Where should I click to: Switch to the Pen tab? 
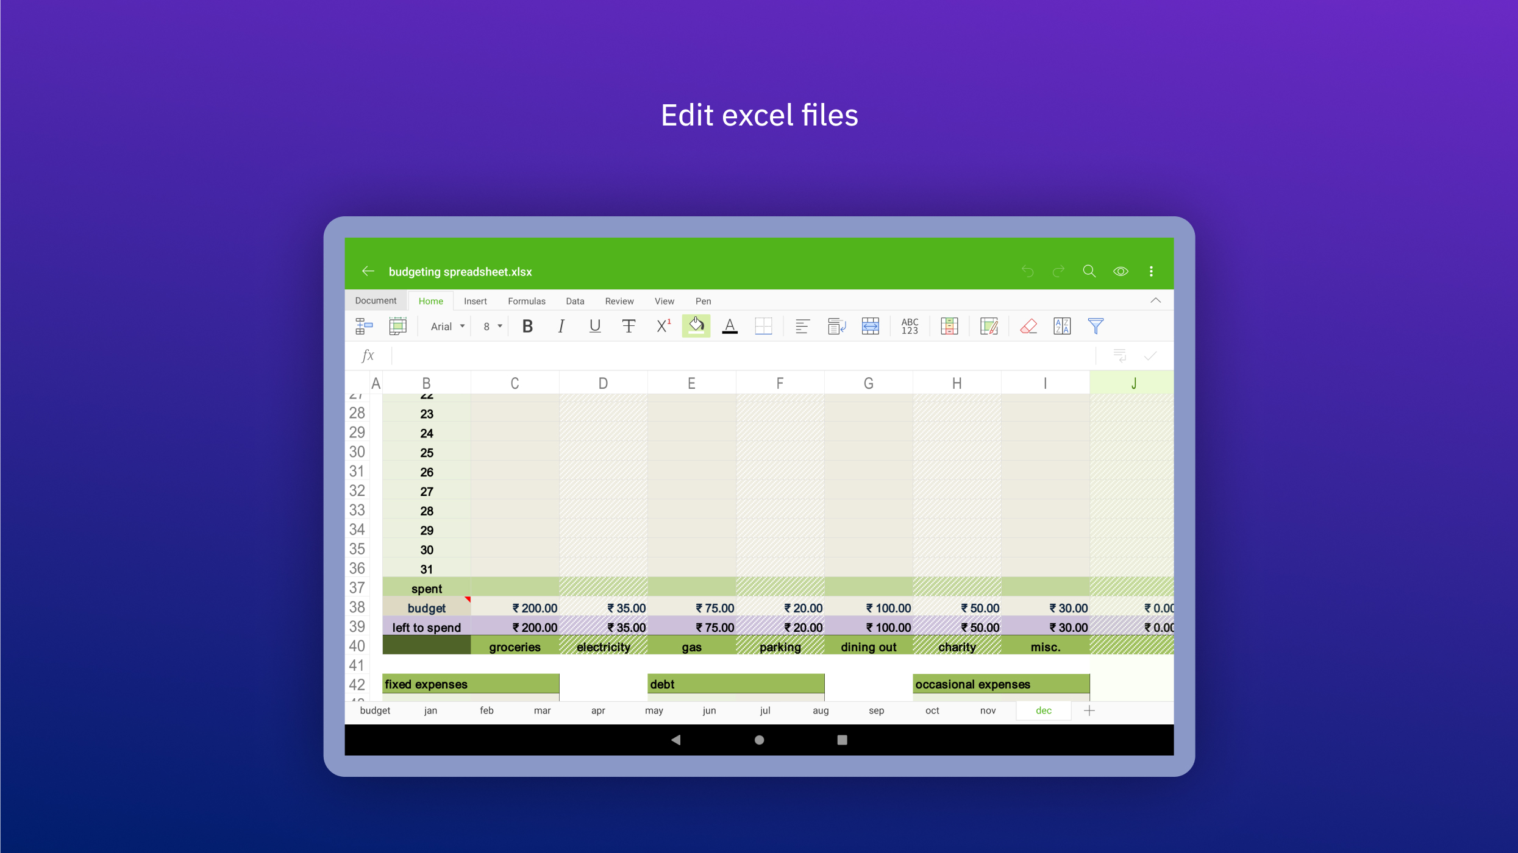click(703, 301)
